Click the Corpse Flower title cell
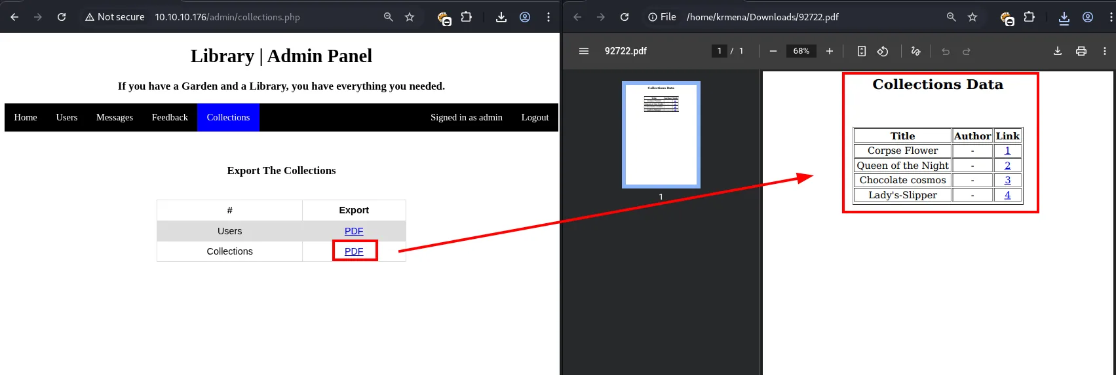 902,151
